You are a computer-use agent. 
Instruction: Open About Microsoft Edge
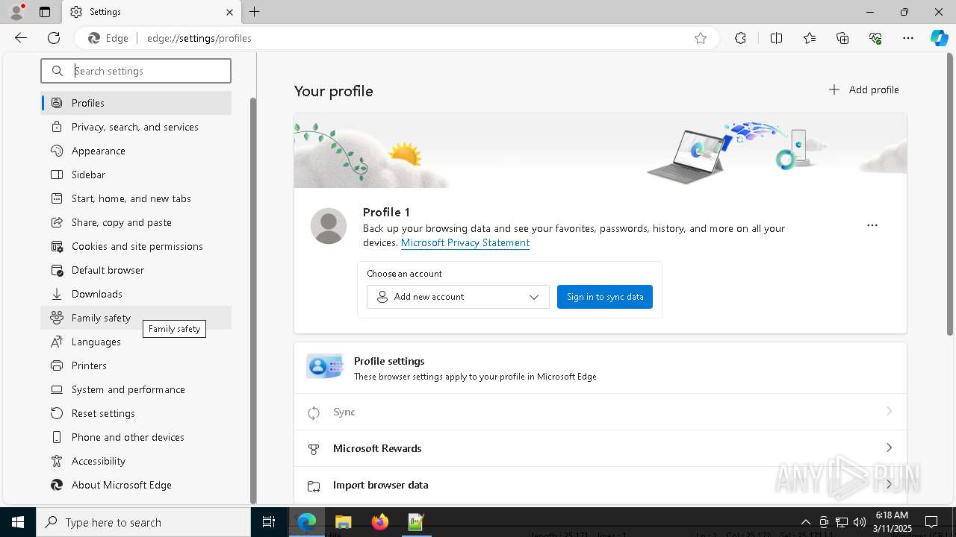pos(136,485)
